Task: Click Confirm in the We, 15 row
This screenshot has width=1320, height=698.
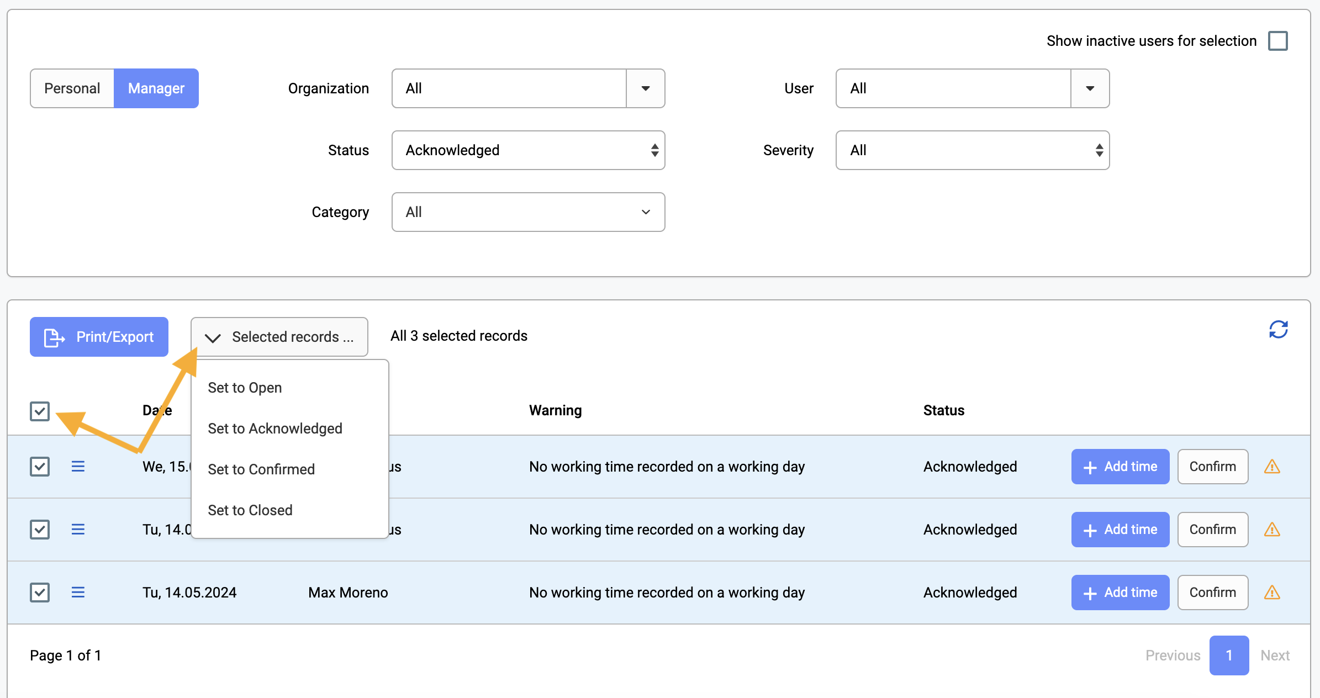Action: pos(1213,467)
